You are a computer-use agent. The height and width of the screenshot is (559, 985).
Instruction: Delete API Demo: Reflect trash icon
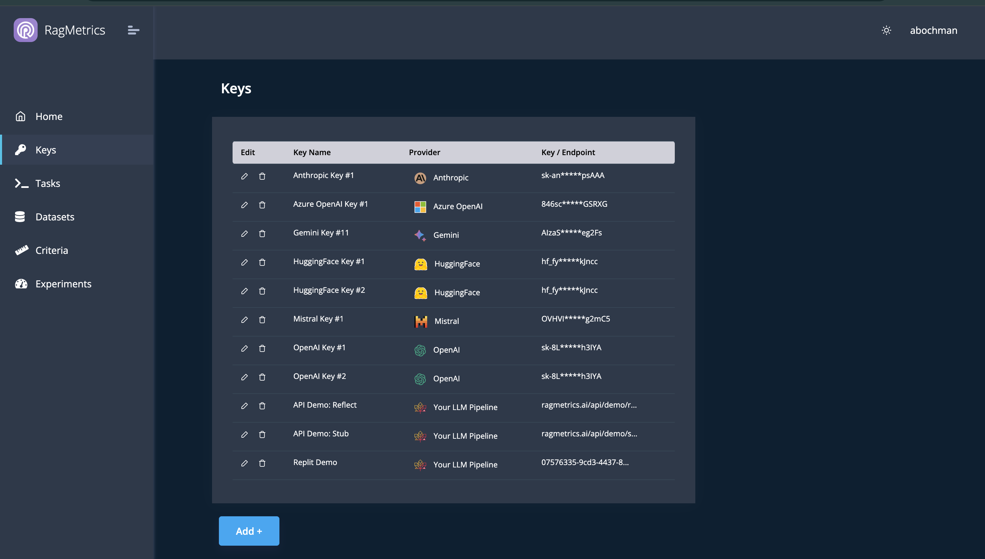coord(262,406)
